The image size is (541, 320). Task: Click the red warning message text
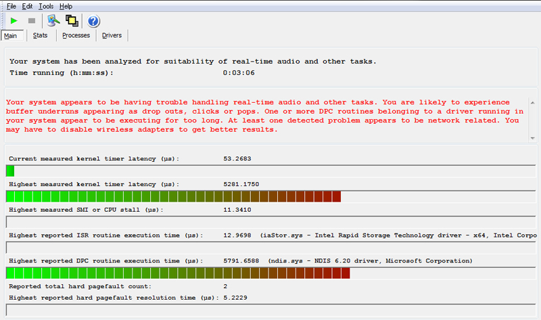pyautogui.click(x=264, y=116)
